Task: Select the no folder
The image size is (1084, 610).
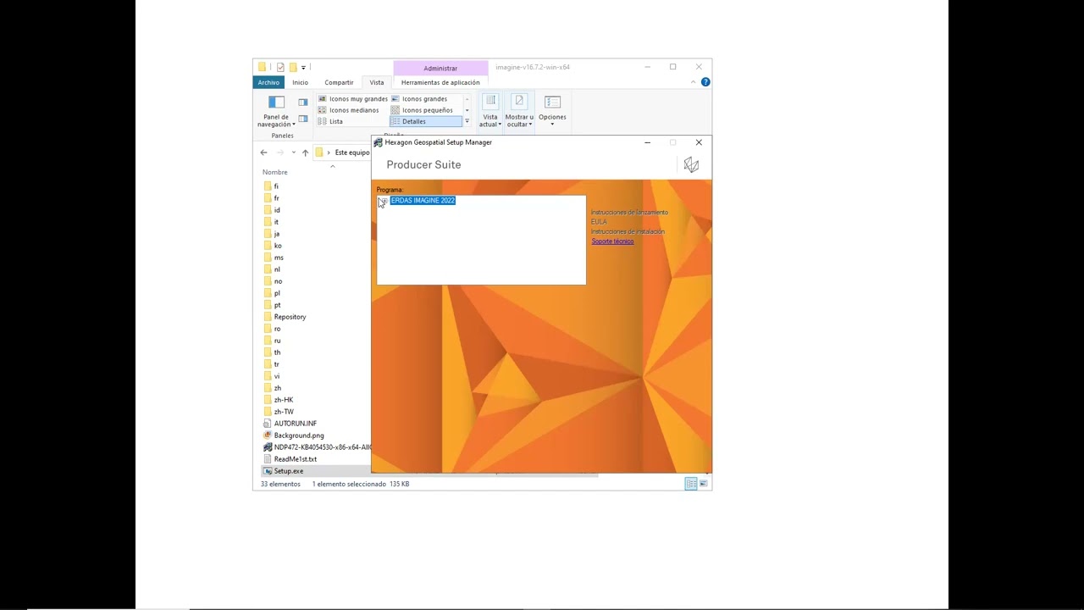Action: point(272,281)
